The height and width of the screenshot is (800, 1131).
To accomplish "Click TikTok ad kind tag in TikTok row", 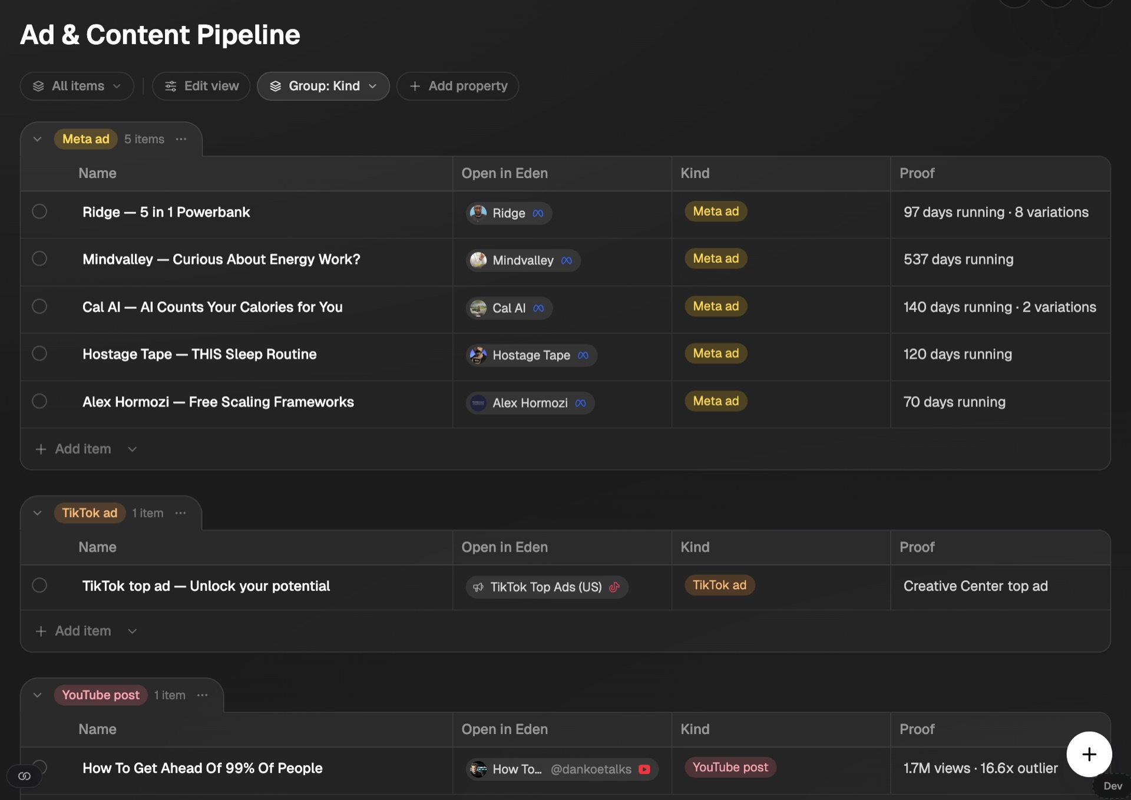I will pyautogui.click(x=719, y=585).
